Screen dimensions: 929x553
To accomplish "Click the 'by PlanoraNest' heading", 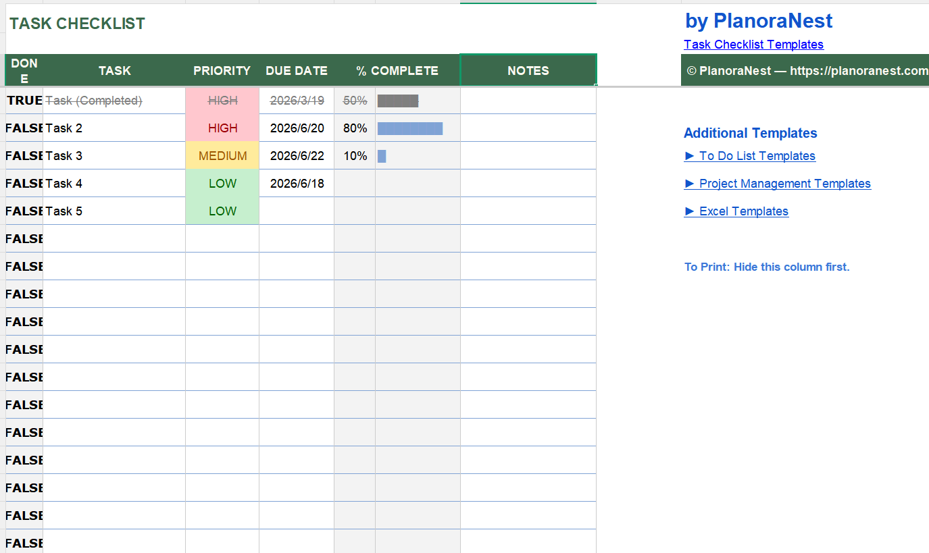I will (759, 21).
